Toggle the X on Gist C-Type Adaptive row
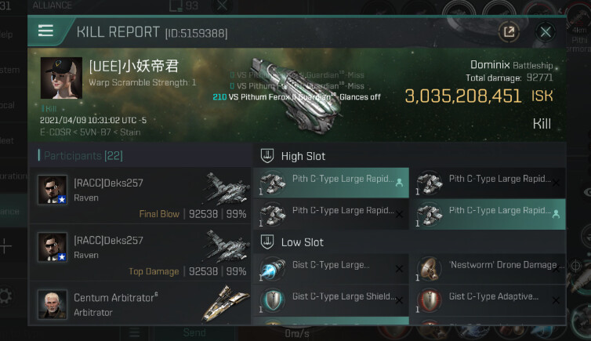The image size is (591, 341). 556,300
